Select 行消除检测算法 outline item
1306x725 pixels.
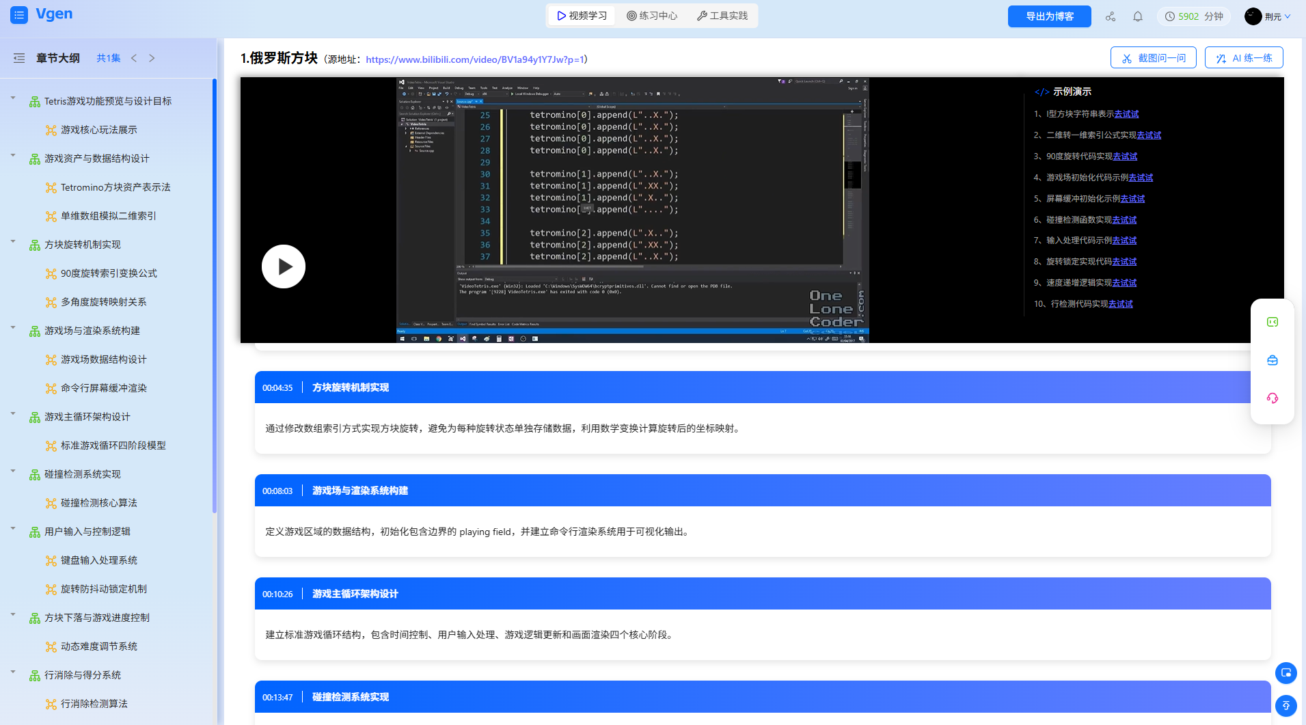pyautogui.click(x=94, y=704)
